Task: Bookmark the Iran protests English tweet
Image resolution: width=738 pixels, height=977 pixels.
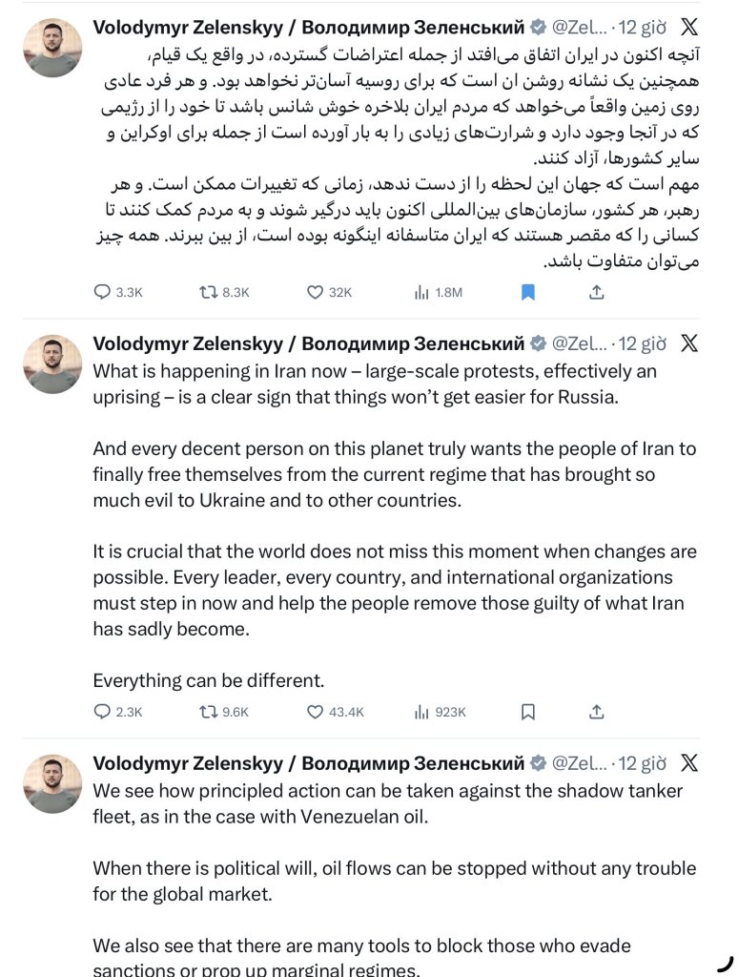Action: tap(528, 712)
